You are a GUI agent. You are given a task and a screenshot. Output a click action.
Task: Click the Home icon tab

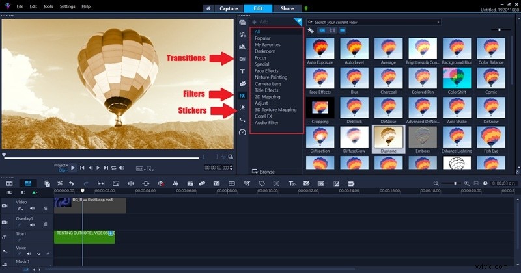(208, 8)
